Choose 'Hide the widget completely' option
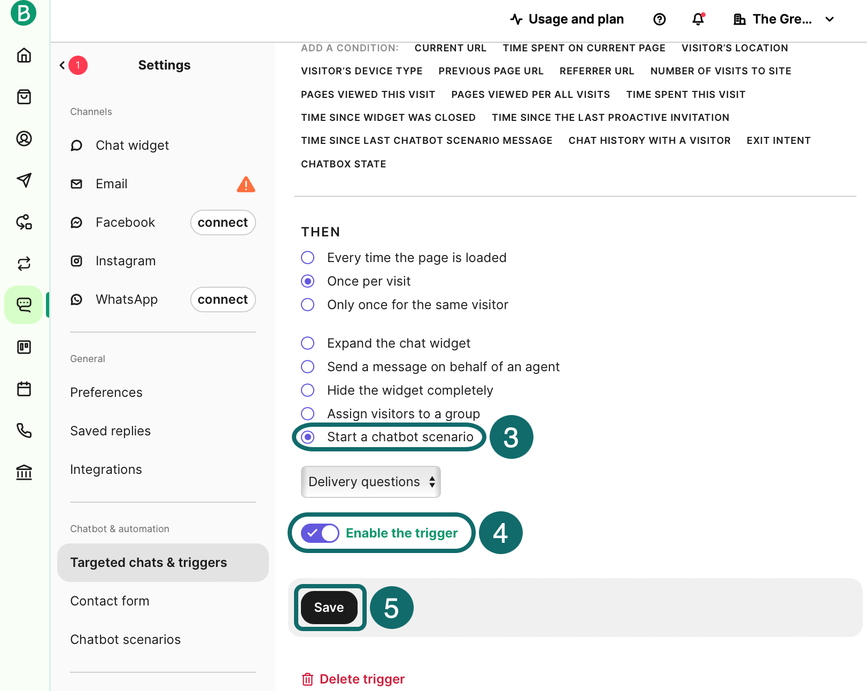Screen dimensions: 867x691 308,390
